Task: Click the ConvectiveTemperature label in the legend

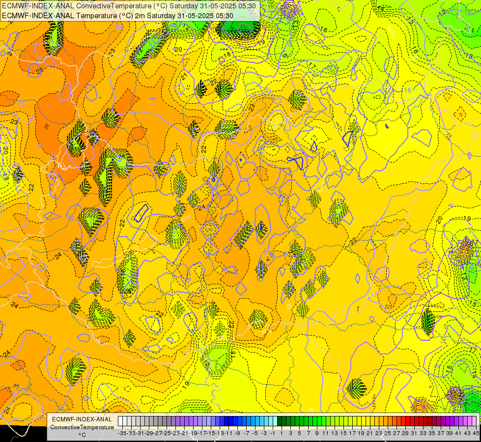Action: pyautogui.click(x=82, y=427)
